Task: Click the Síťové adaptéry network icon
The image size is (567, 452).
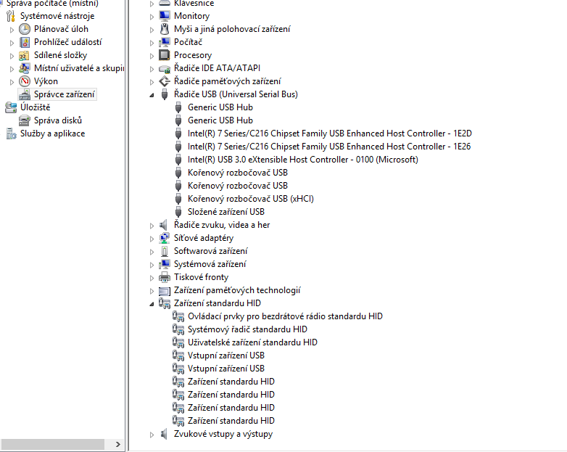Action: click(165, 238)
